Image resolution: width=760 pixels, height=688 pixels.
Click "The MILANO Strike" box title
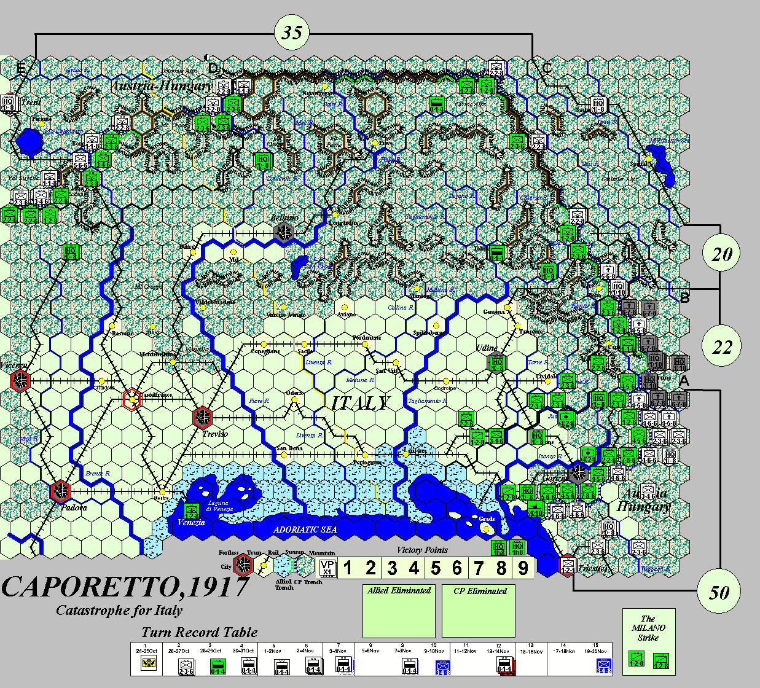(648, 628)
